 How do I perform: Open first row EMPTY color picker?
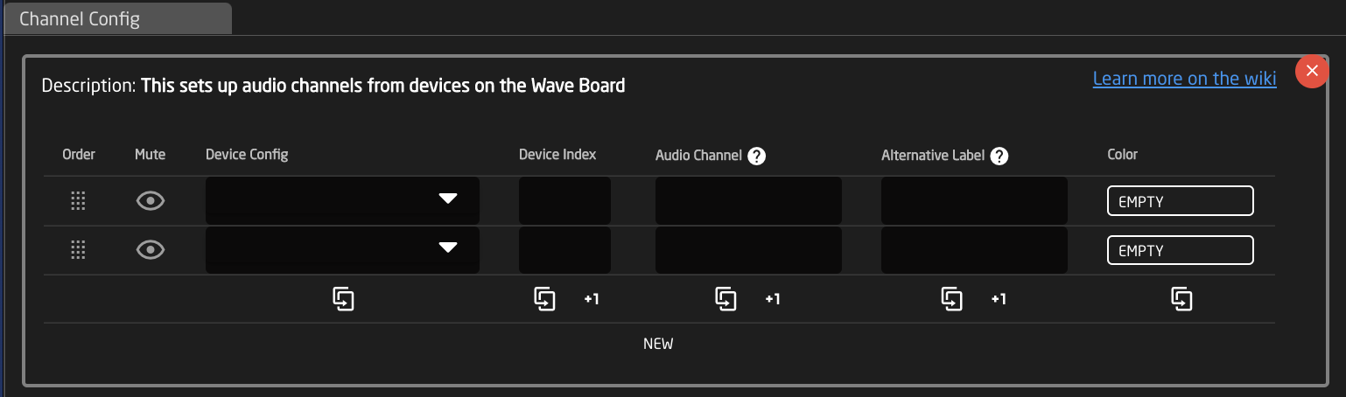pyautogui.click(x=1181, y=200)
